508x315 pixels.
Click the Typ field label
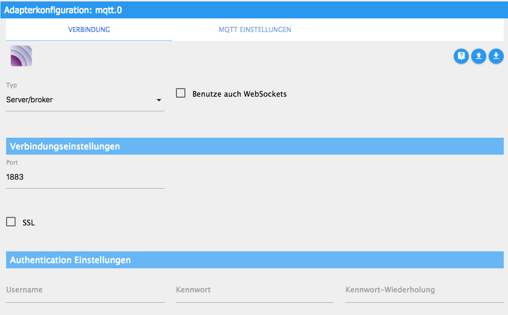point(11,85)
